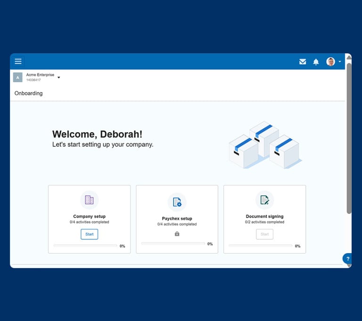This screenshot has width=362, height=321.
Task: Click the Acme Enterprise company avatar
Action: (x=18, y=77)
